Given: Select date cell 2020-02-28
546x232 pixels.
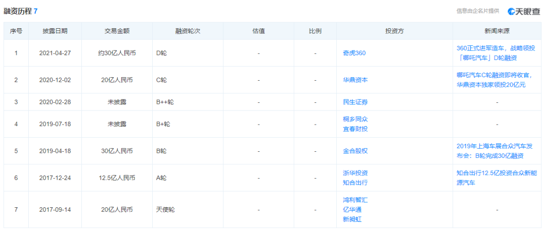Looking at the screenshot, I should coord(55,102).
